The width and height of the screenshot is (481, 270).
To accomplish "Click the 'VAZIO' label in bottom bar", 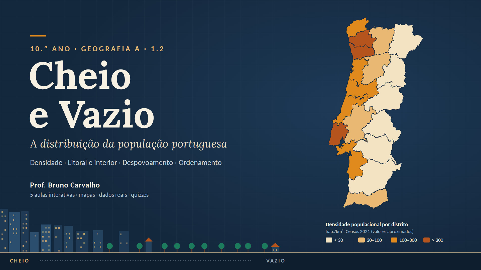I will 276,261.
